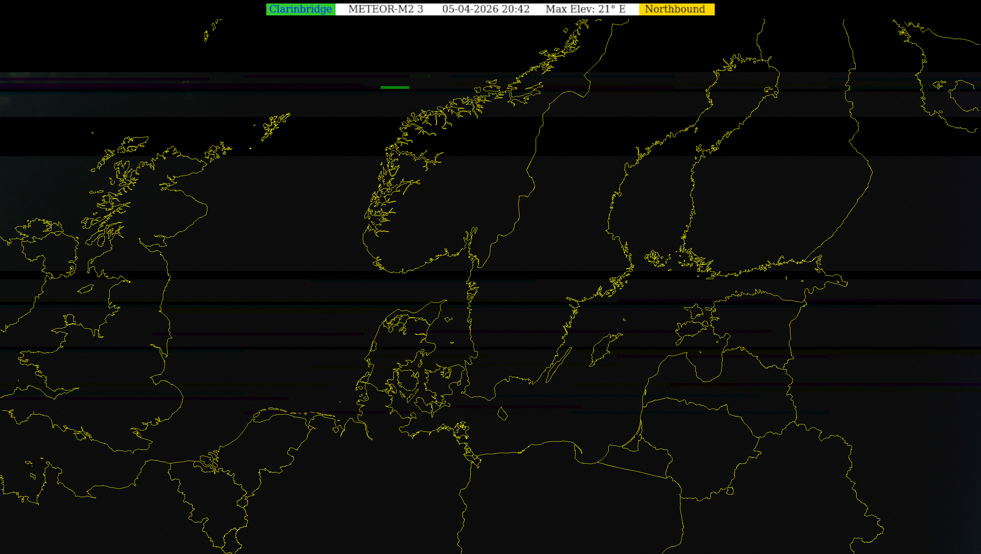Image resolution: width=981 pixels, height=554 pixels.
Task: Click the Max Elev: 21° E text
Action: 585,9
